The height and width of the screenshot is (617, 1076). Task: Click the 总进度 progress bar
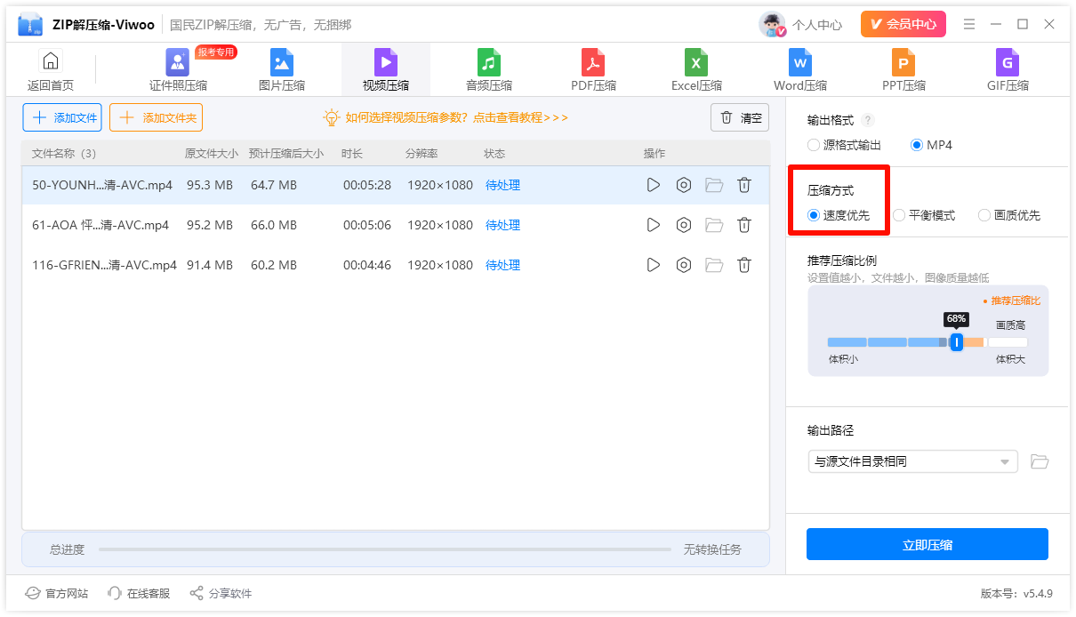coord(385,549)
